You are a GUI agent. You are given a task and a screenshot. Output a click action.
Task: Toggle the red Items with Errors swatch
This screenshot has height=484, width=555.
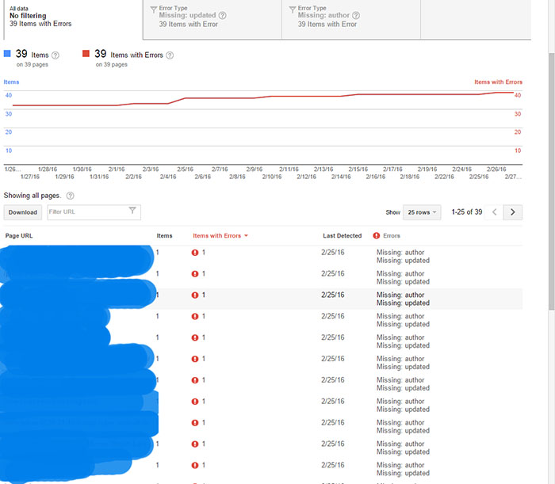click(x=86, y=54)
